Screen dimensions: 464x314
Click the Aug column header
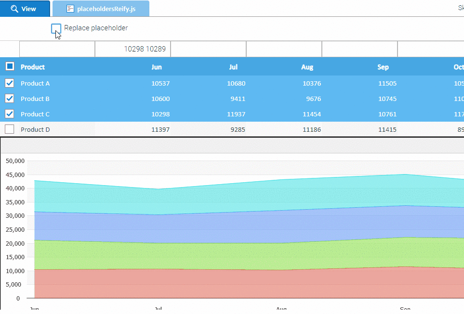[x=307, y=67]
